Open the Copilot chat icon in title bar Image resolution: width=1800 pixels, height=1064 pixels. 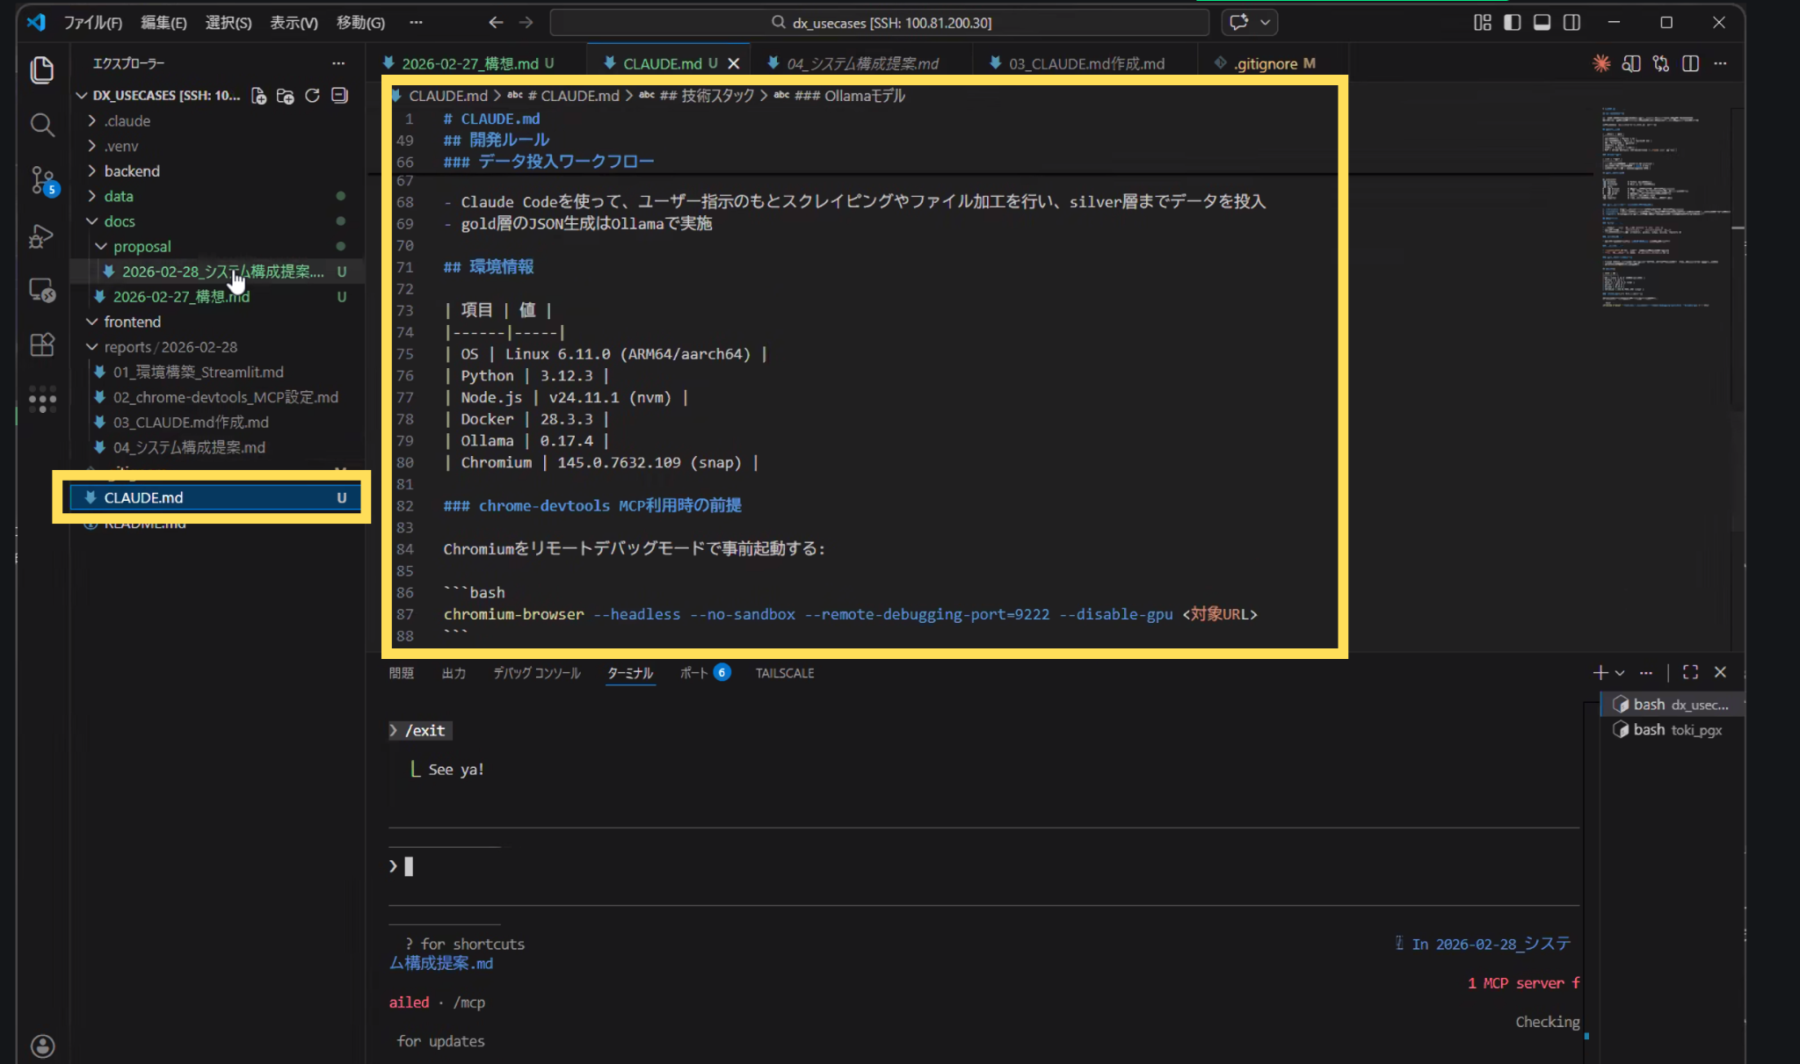coord(1238,22)
